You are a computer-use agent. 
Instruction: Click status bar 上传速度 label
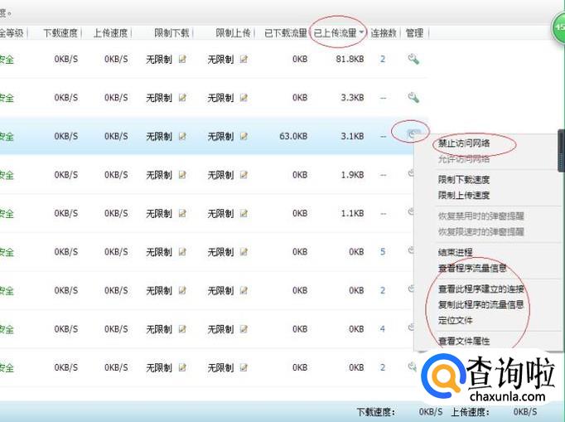click(x=471, y=412)
